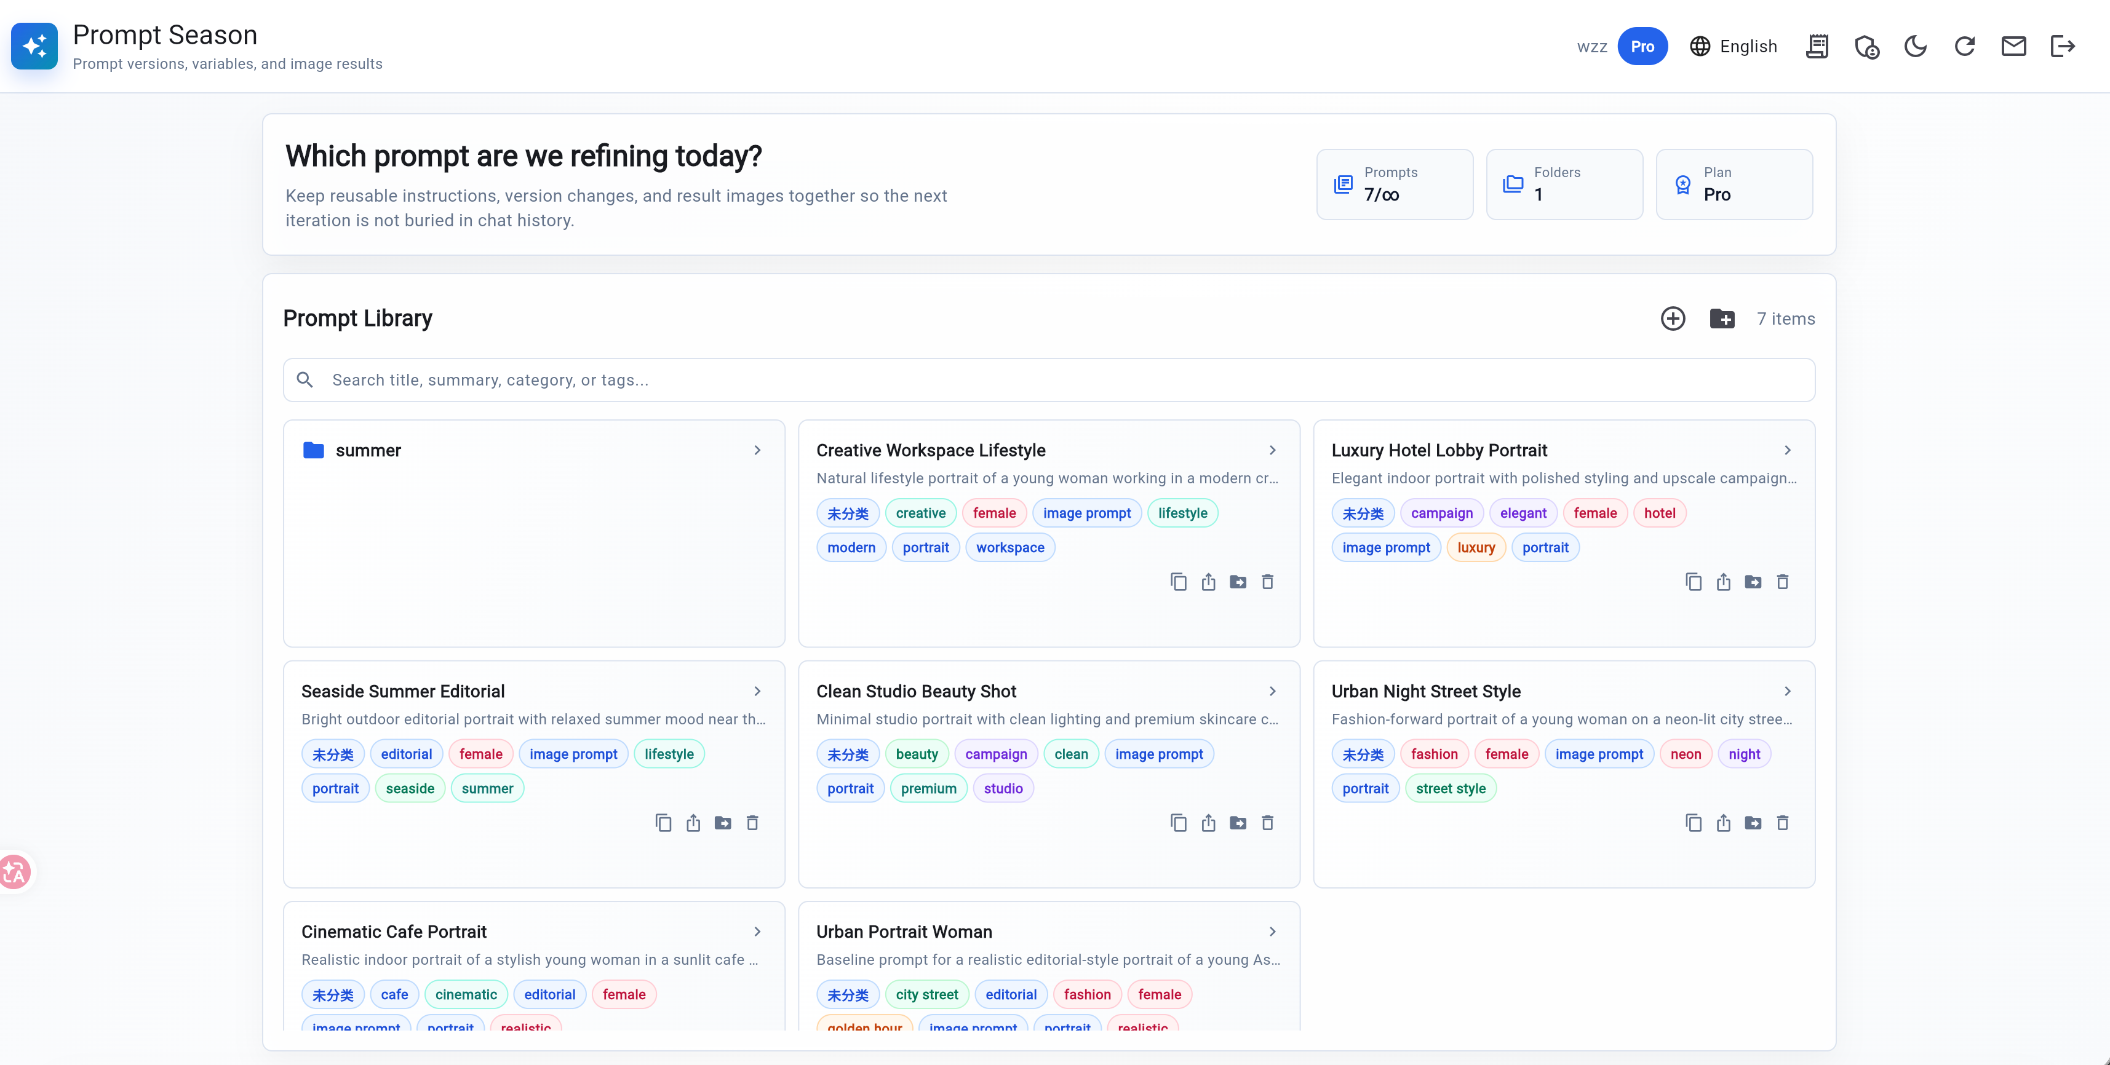Image resolution: width=2110 pixels, height=1065 pixels.
Task: Share the Creative Workspace Lifestyle prompt
Action: click(x=1208, y=582)
